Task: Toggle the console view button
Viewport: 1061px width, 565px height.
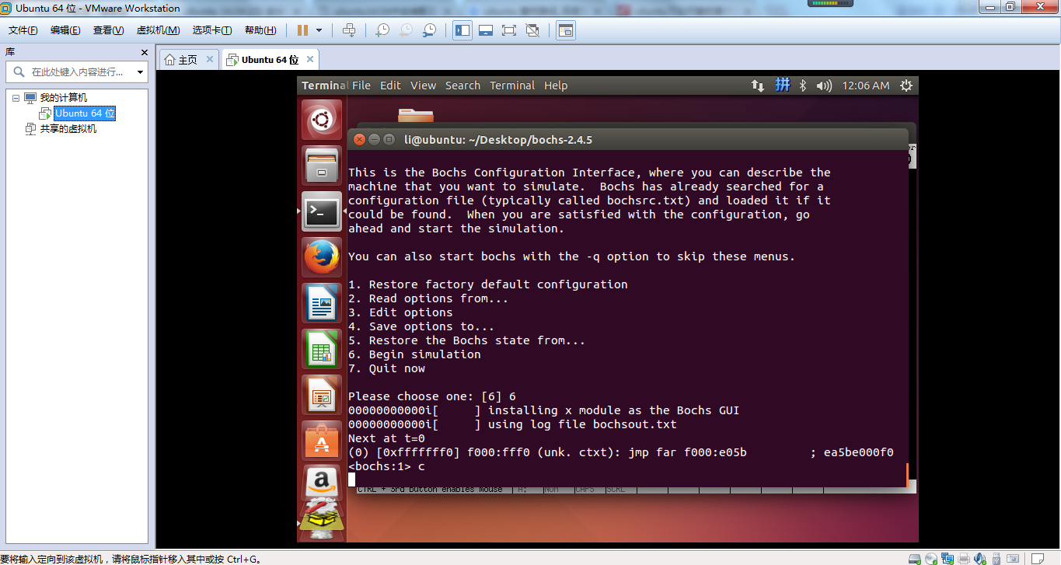Action: [566, 30]
